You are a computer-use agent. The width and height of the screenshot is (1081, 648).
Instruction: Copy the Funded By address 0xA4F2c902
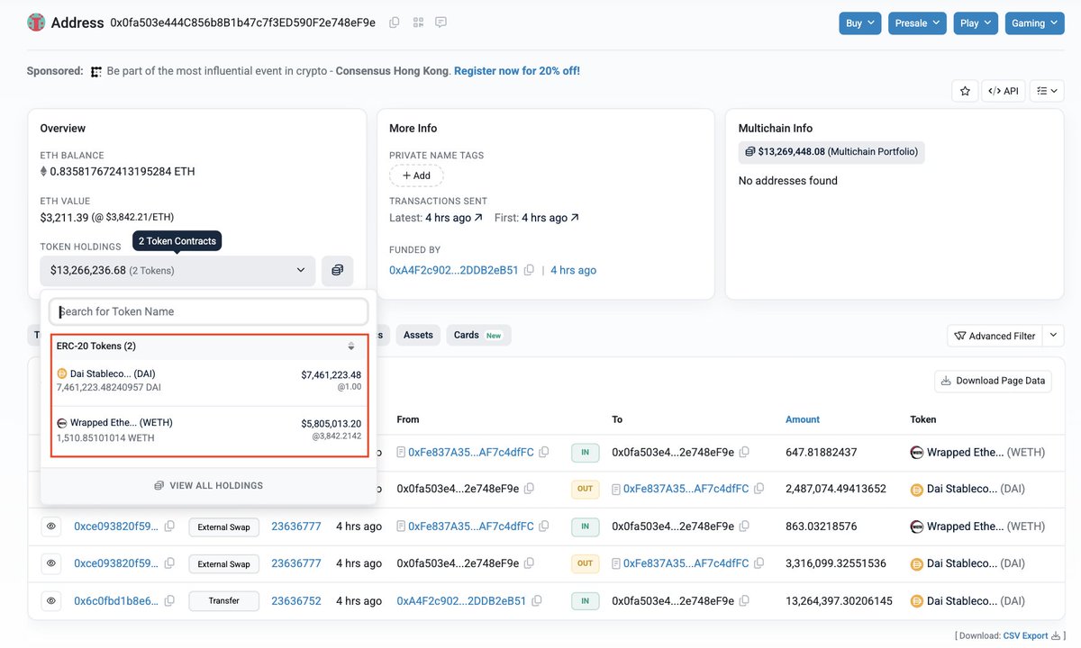coord(530,270)
